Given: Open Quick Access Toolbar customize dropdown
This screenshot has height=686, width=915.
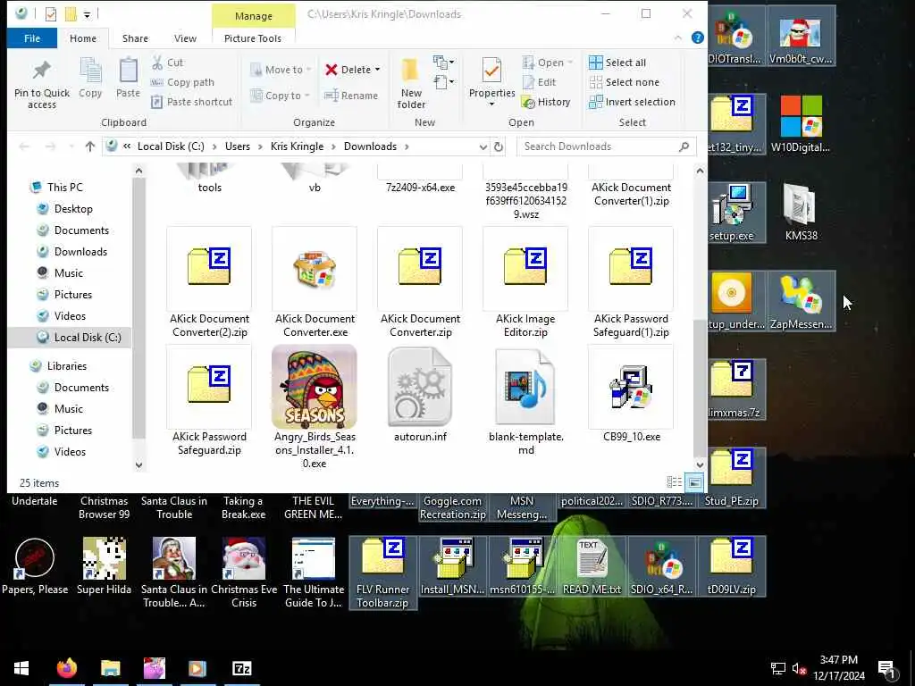Looking at the screenshot, I should pos(87,14).
